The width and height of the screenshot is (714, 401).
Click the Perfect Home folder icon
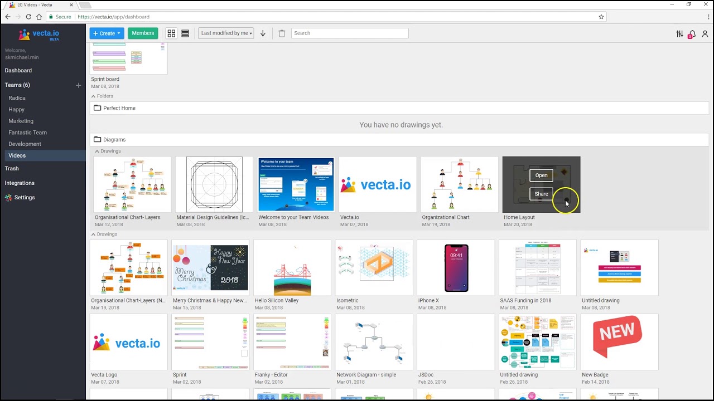tap(98, 108)
